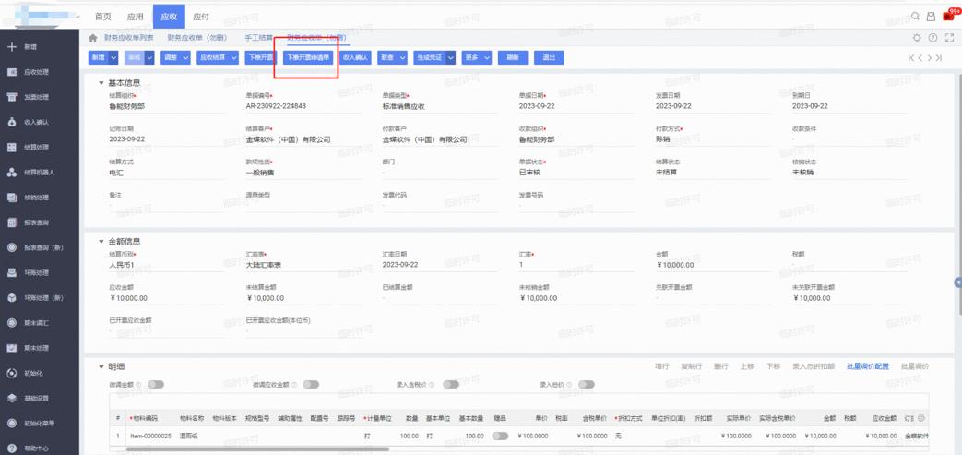Click the home icon beside the tabs
Viewport: 962px width, 455px height.
pyautogui.click(x=93, y=38)
